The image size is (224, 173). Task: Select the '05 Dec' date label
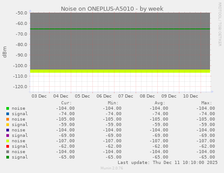coord(82,96)
